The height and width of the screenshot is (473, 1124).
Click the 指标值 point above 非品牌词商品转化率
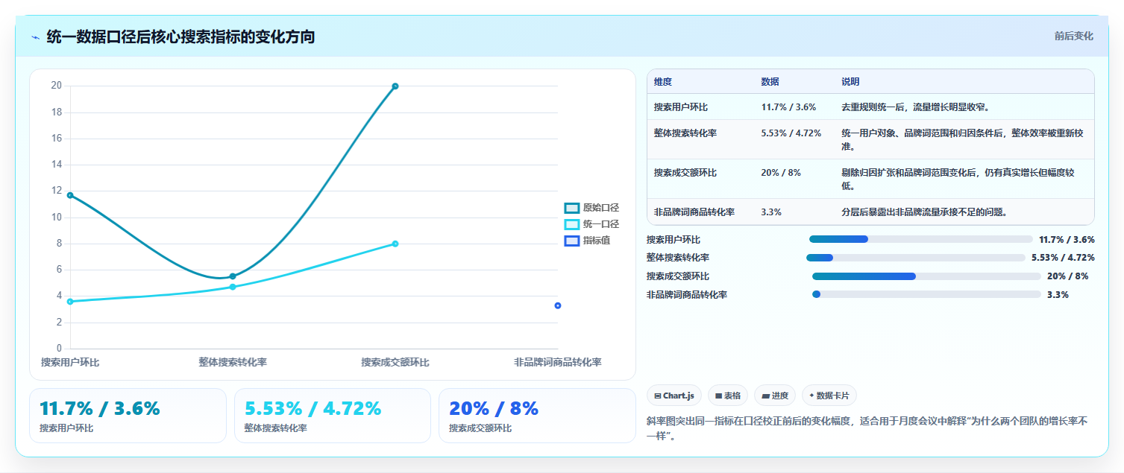click(558, 305)
